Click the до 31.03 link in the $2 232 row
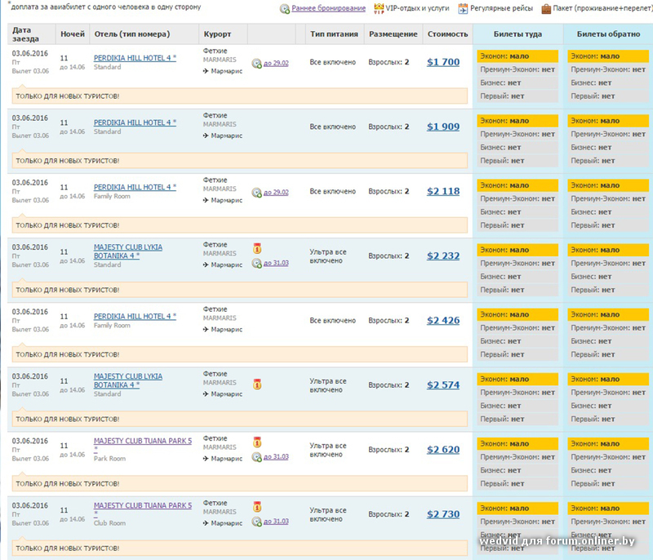 [x=276, y=263]
